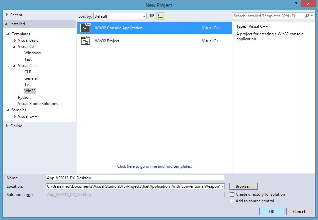Collapse the Templates node
The image size is (318, 220).
coord(8,34)
